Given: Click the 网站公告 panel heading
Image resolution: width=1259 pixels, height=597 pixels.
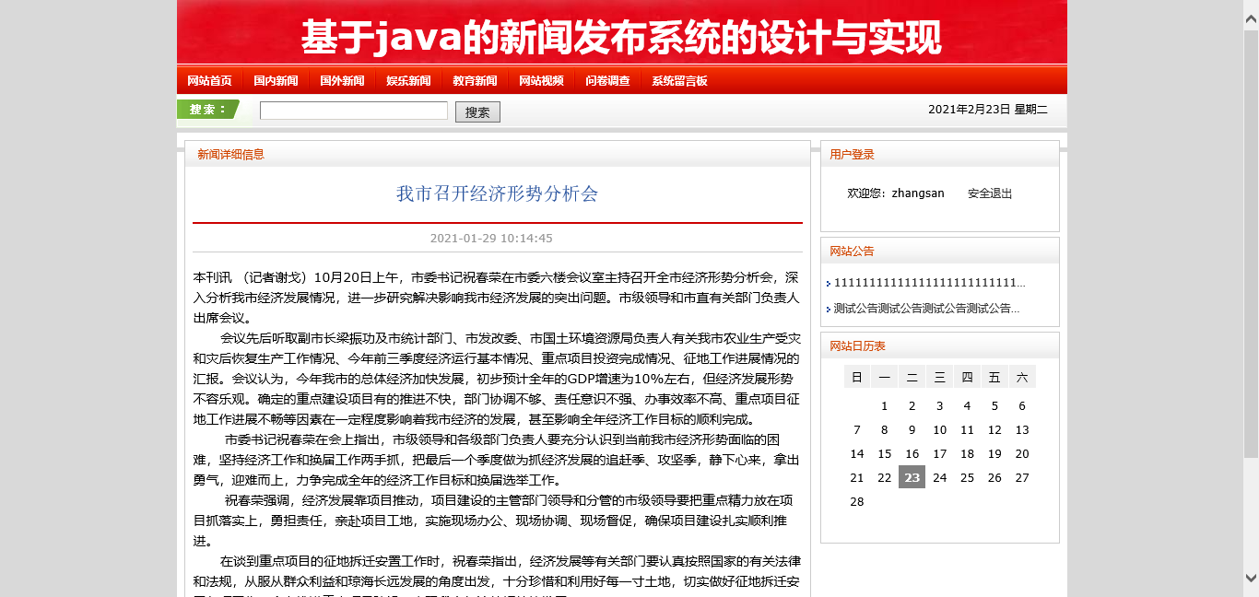Looking at the screenshot, I should pyautogui.click(x=852, y=251).
